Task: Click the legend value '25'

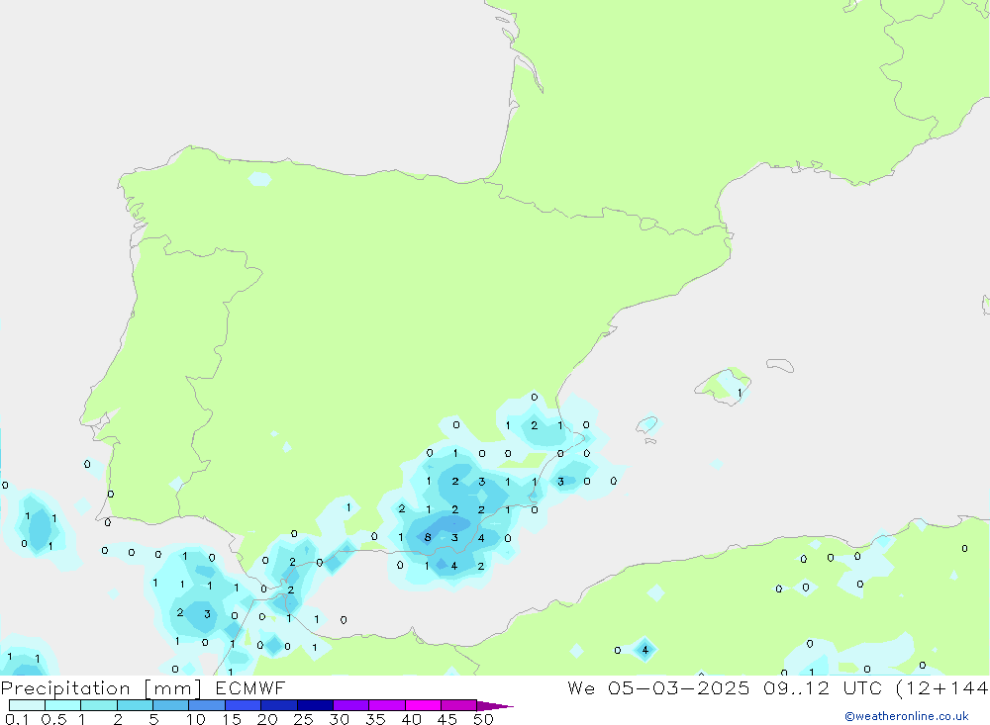Action: pos(303,719)
